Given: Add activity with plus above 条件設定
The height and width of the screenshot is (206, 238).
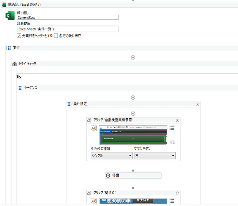Looking at the screenshot, I should pos(133,98).
